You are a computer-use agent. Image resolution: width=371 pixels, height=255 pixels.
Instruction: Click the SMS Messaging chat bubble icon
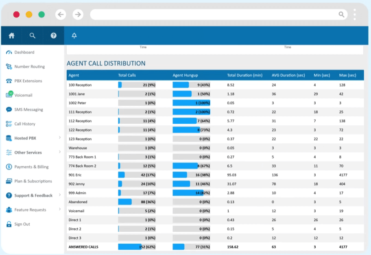point(9,109)
